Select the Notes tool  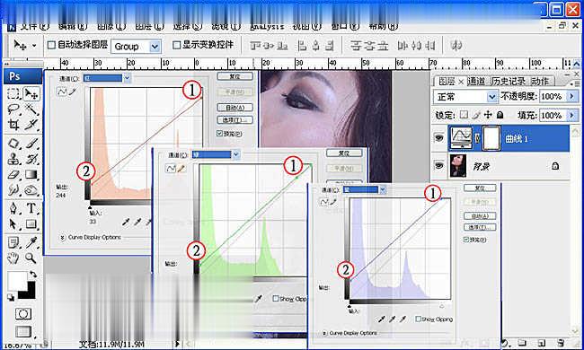tap(13, 242)
